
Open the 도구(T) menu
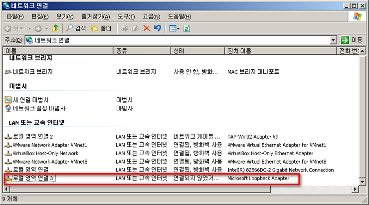(126, 17)
